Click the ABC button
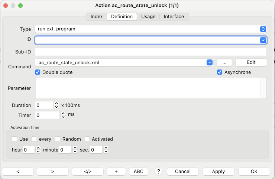The width and height of the screenshot is (275, 179). 138,172
